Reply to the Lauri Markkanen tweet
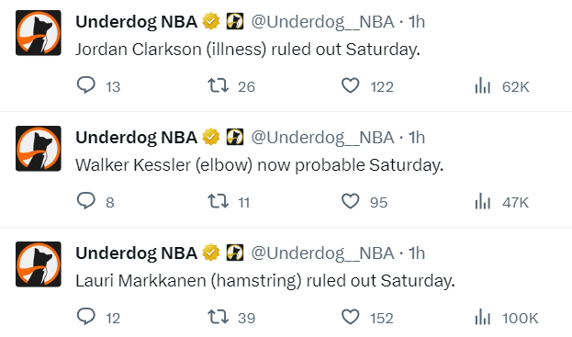 pos(86,317)
